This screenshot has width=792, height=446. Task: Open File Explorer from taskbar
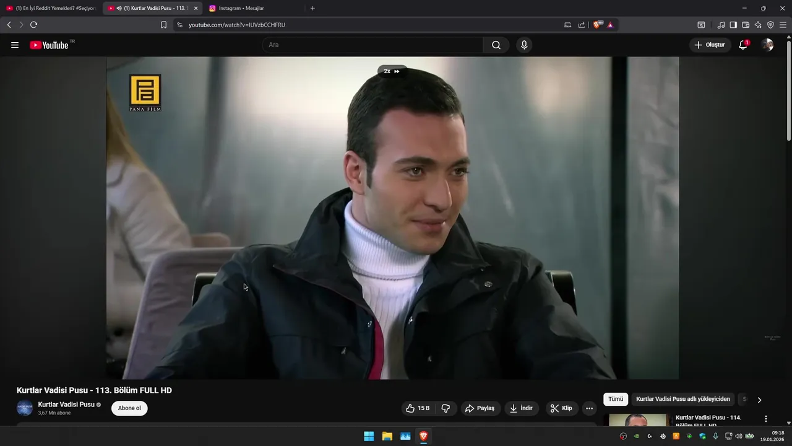tap(387, 436)
